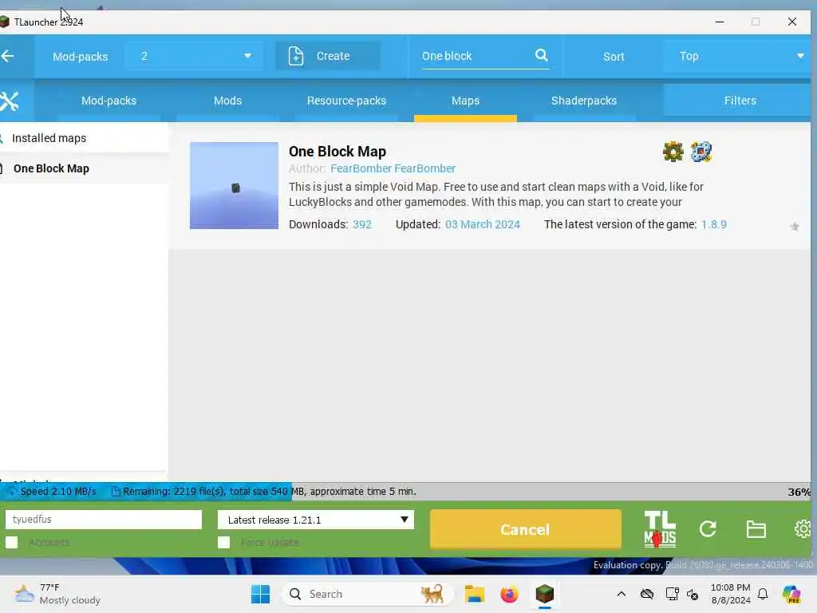Screen dimensions: 817x613
Task: Favorite One Block Map with star icon
Action: (794, 226)
